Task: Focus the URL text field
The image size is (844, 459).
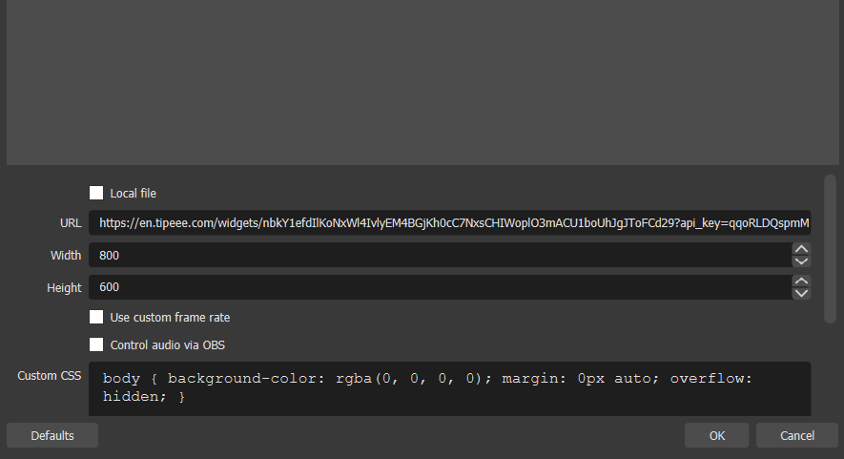Action: click(449, 223)
